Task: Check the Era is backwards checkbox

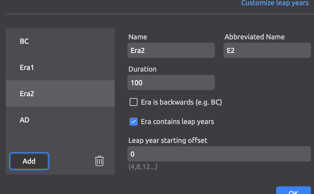Action: (134, 102)
